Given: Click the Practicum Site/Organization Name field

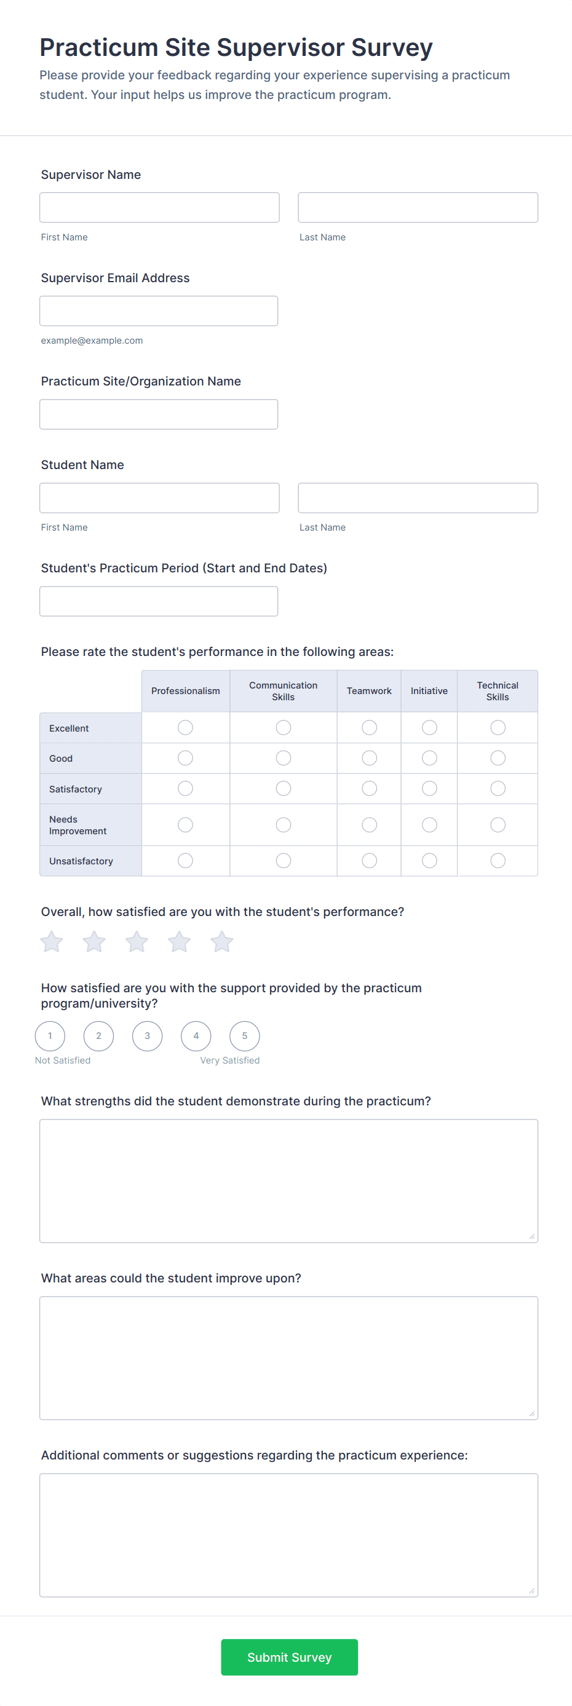Looking at the screenshot, I should point(159,414).
